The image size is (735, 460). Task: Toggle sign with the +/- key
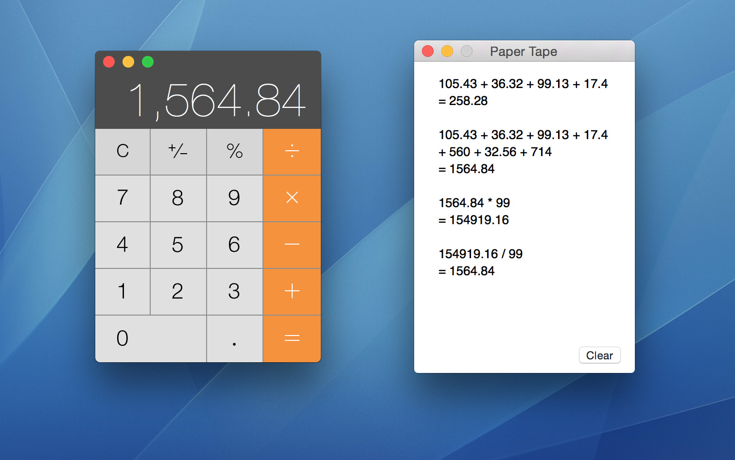pos(178,152)
